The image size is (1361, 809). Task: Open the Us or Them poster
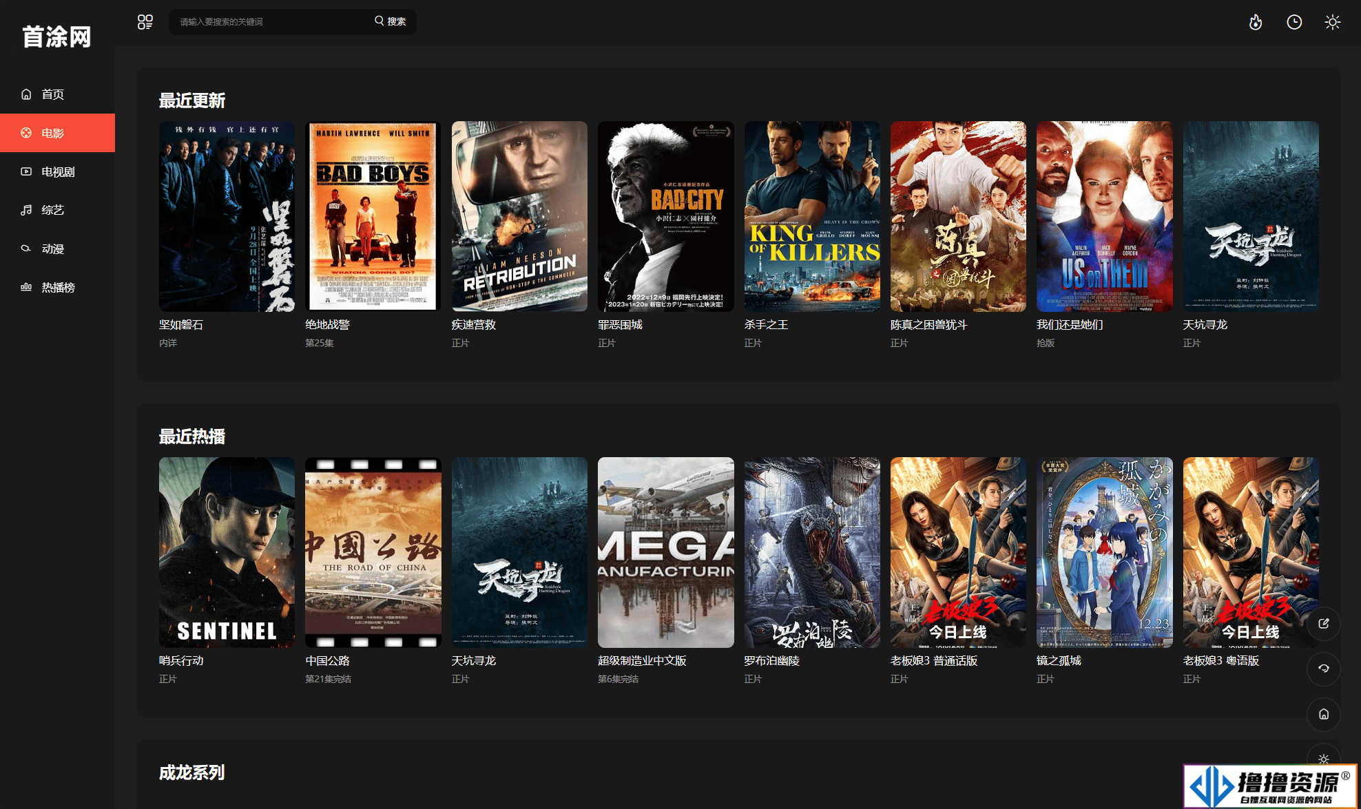pyautogui.click(x=1105, y=217)
